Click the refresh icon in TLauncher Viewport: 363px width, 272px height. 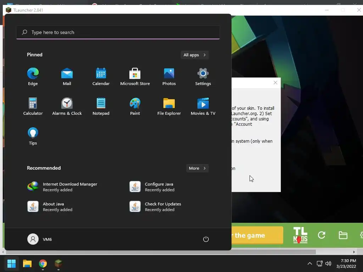(x=322, y=235)
